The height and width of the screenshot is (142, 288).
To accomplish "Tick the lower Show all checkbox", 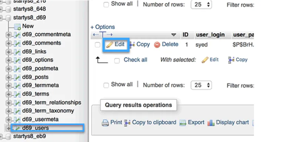I will click(106, 85).
